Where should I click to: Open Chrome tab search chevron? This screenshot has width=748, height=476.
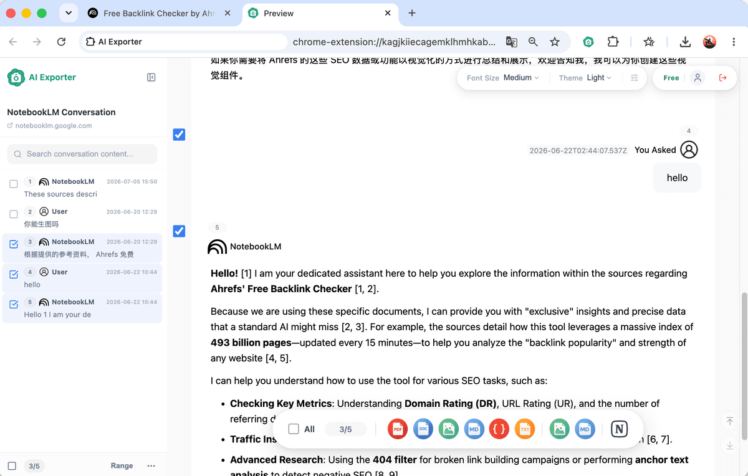(68, 13)
